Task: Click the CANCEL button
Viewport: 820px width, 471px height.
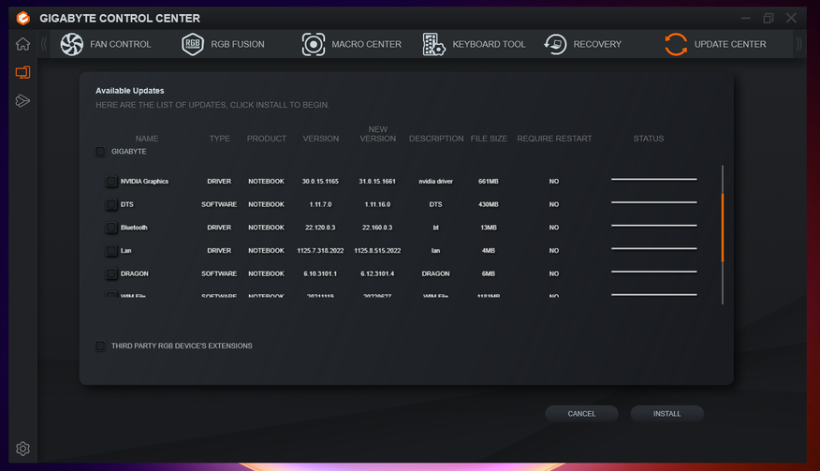Action: click(x=581, y=414)
